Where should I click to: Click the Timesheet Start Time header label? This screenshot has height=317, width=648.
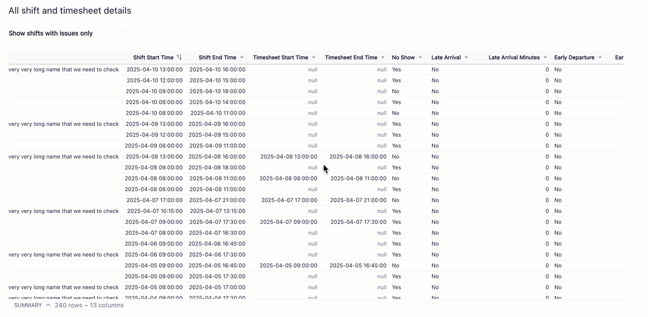click(280, 57)
